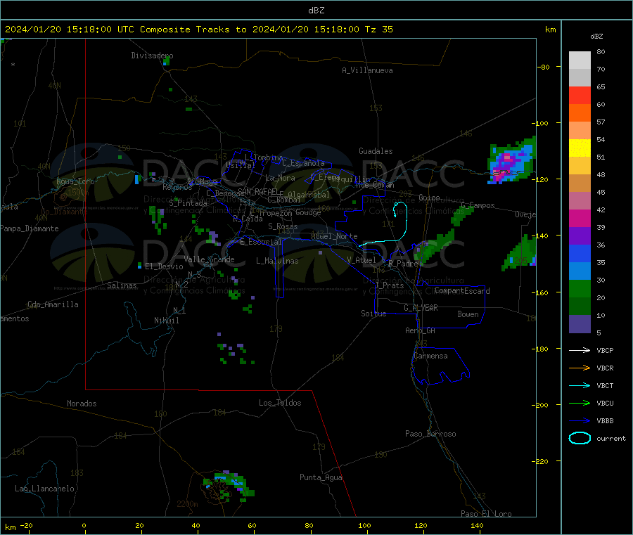Click the Lag.Llancanelo map label
The width and height of the screenshot is (633, 535).
click(x=45, y=489)
